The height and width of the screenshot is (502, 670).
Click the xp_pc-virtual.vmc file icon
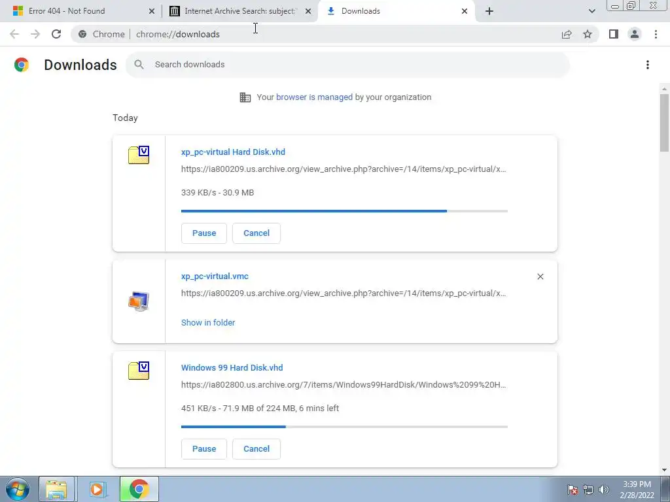tap(139, 301)
